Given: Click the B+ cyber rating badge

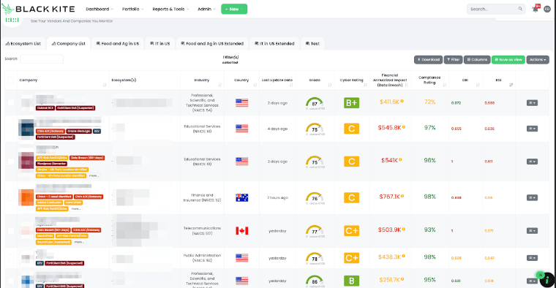Looking at the screenshot, I should (x=351, y=103).
